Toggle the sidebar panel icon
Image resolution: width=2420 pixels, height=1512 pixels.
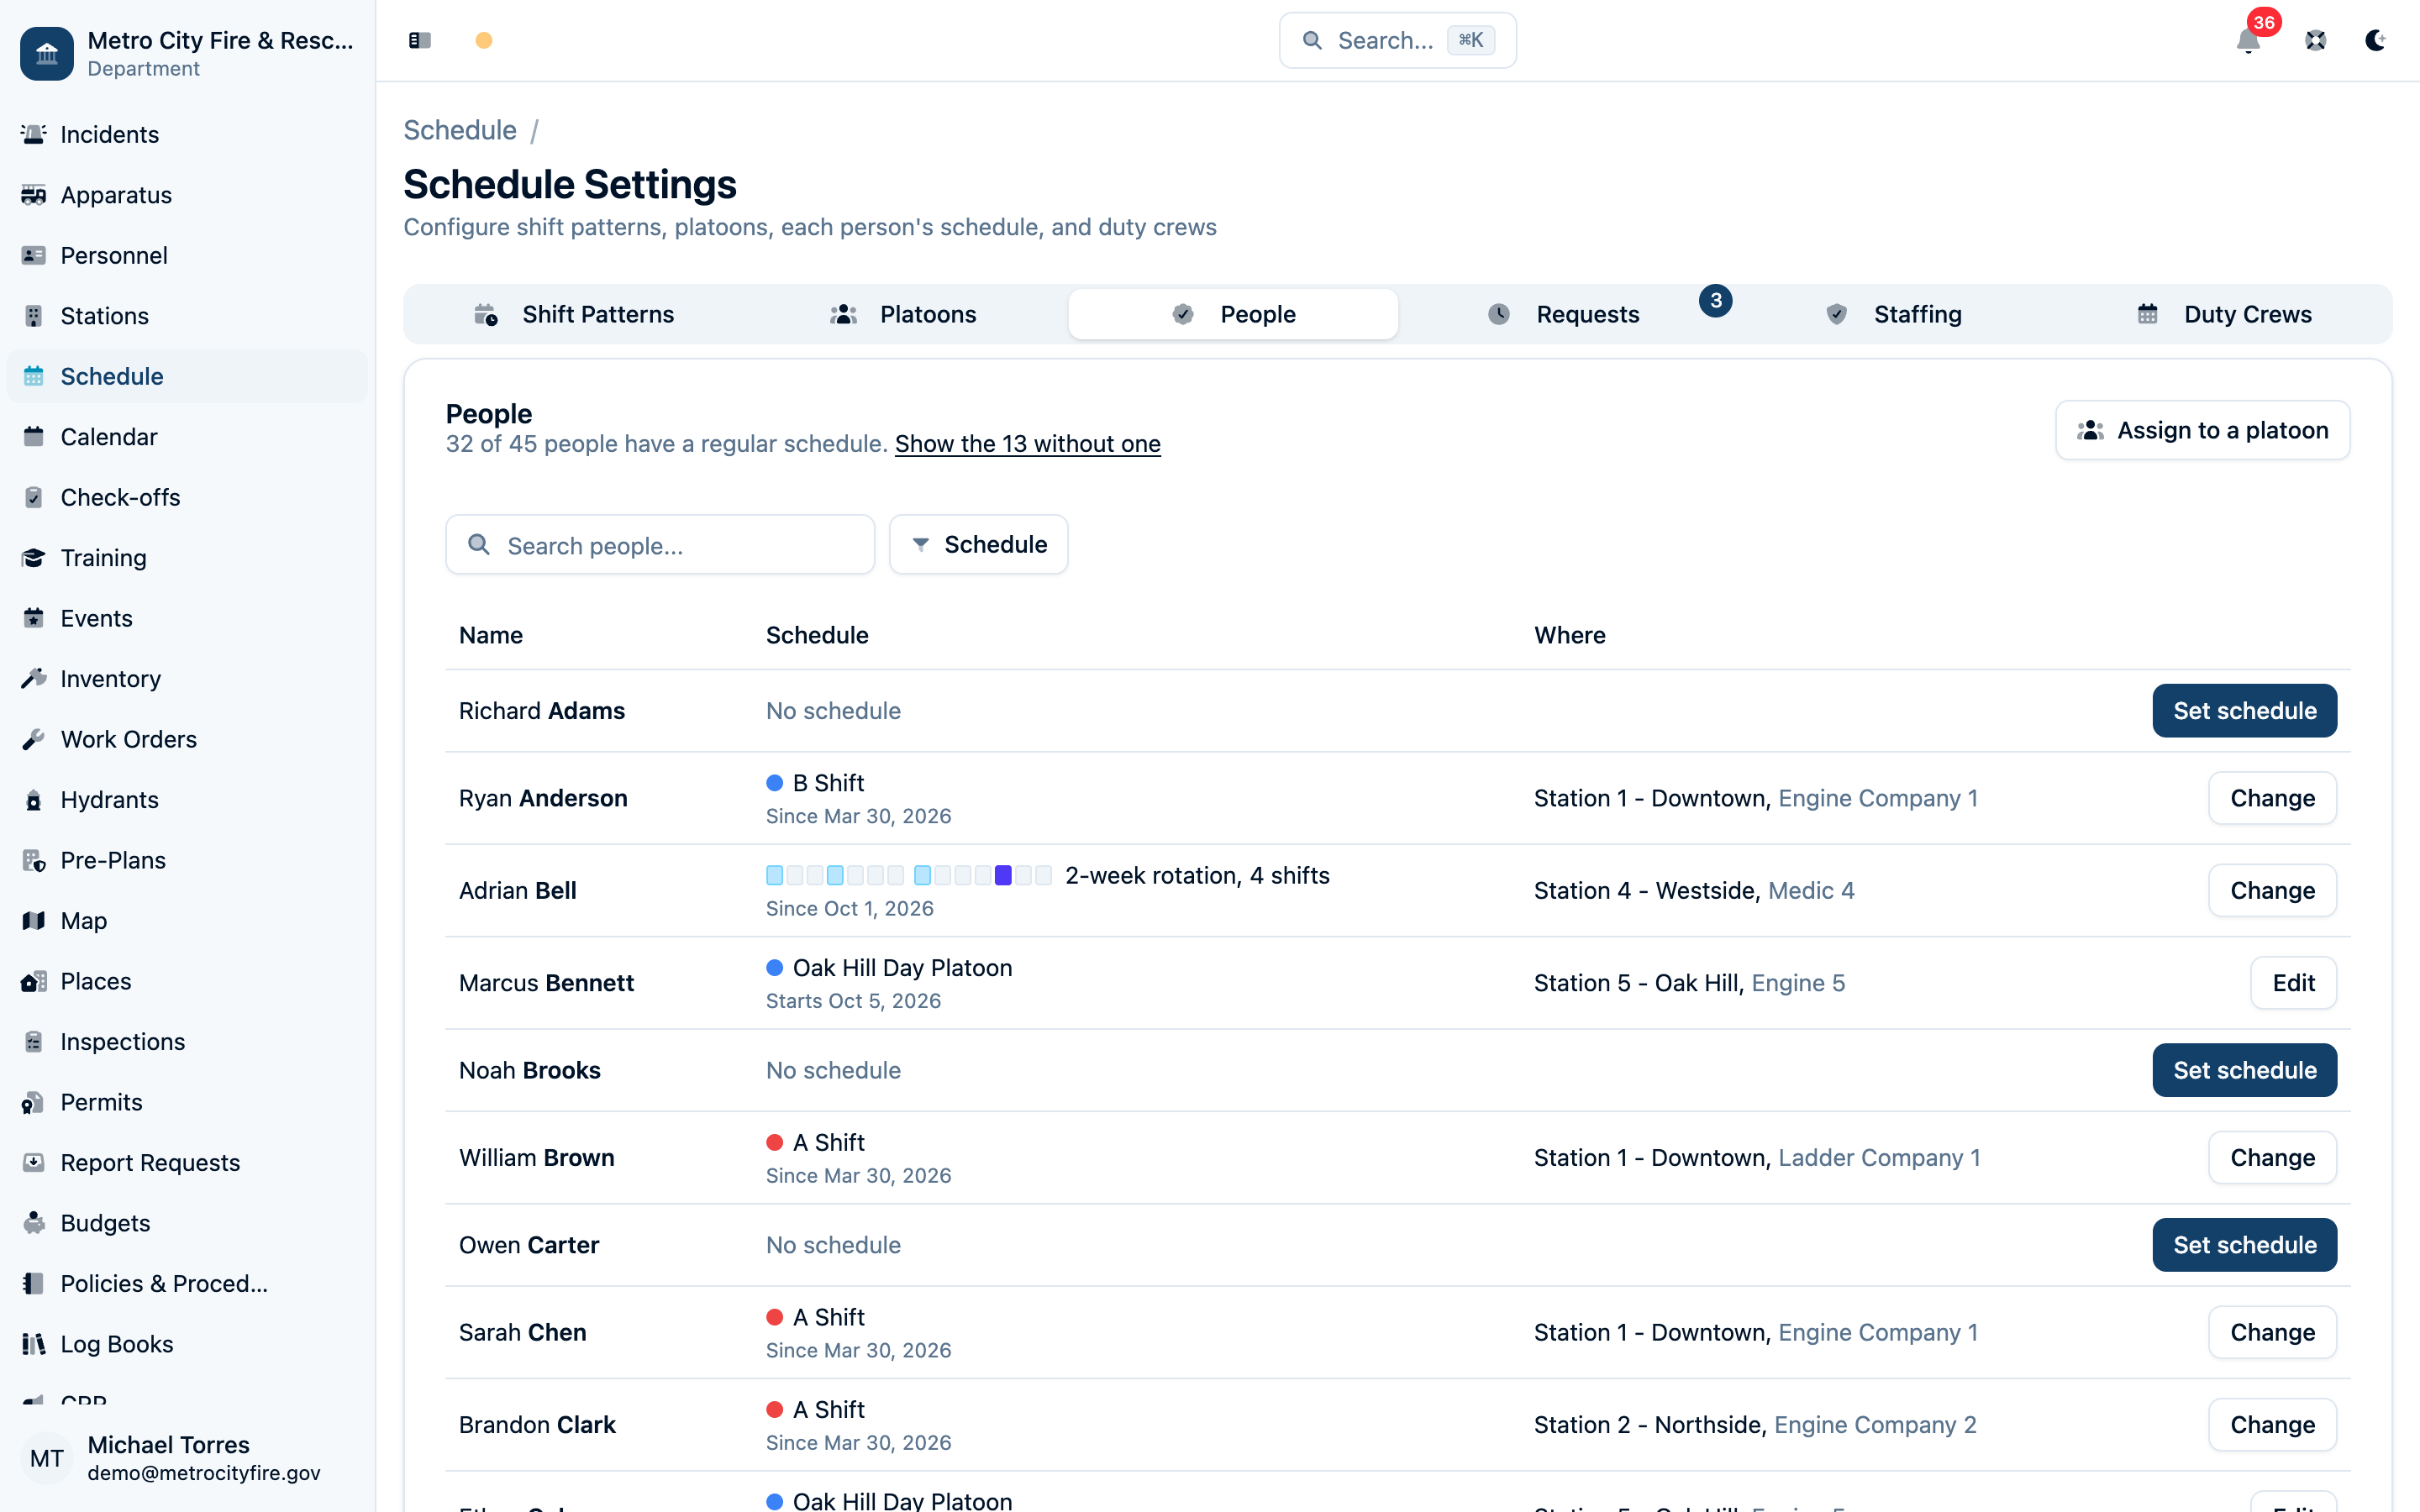[419, 40]
